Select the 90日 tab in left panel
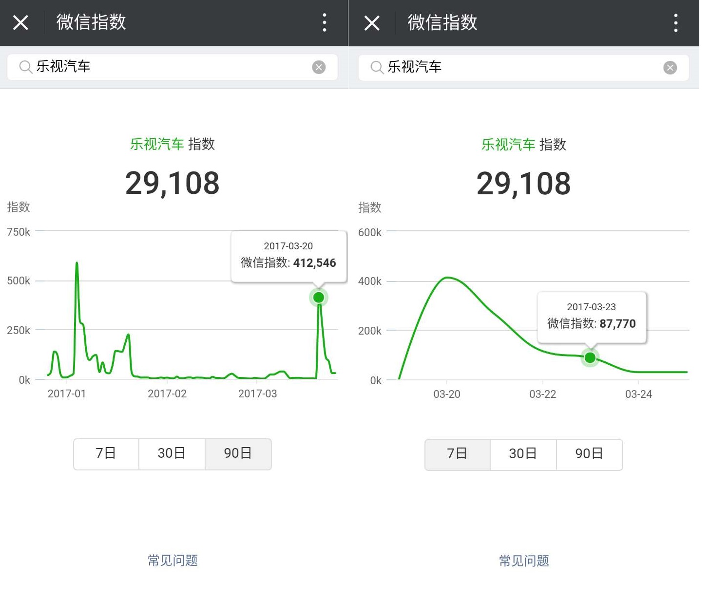710x598 pixels. pos(238,454)
